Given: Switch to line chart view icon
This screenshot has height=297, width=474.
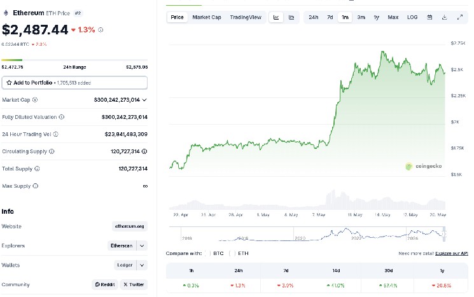Looking at the screenshot, I should (x=277, y=17).
